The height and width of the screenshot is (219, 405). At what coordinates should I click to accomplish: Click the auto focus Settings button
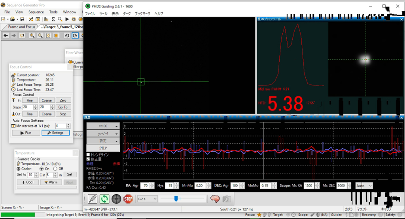click(x=55, y=133)
